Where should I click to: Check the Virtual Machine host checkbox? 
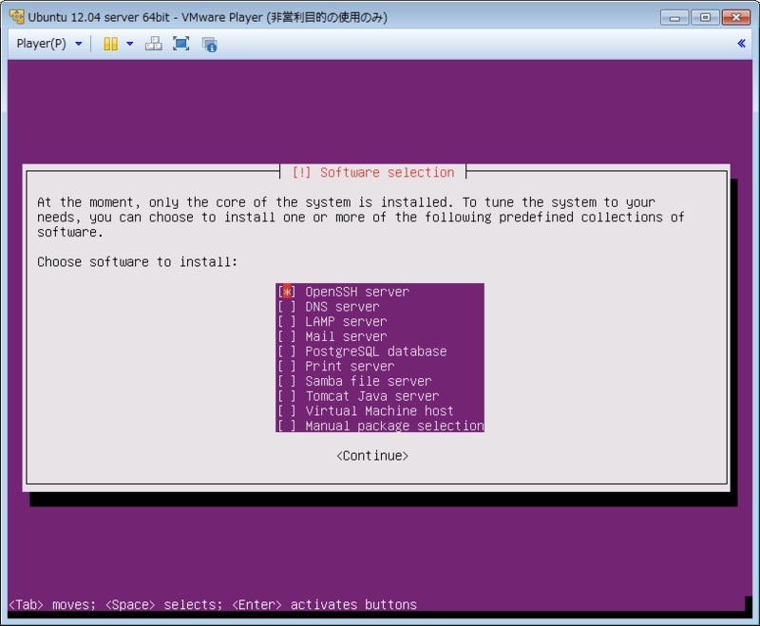(x=287, y=411)
